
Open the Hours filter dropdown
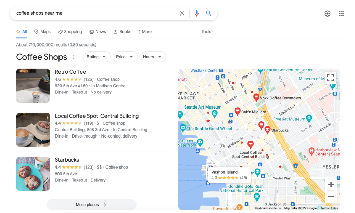point(152,57)
